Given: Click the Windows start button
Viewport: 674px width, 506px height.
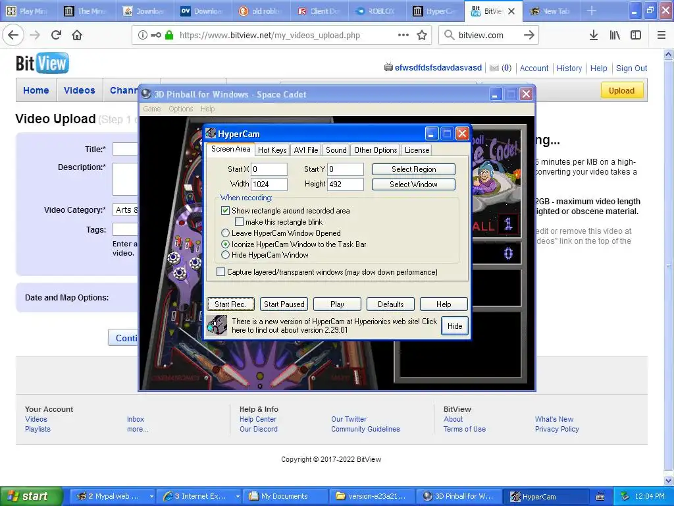Looking at the screenshot, I should (x=31, y=496).
